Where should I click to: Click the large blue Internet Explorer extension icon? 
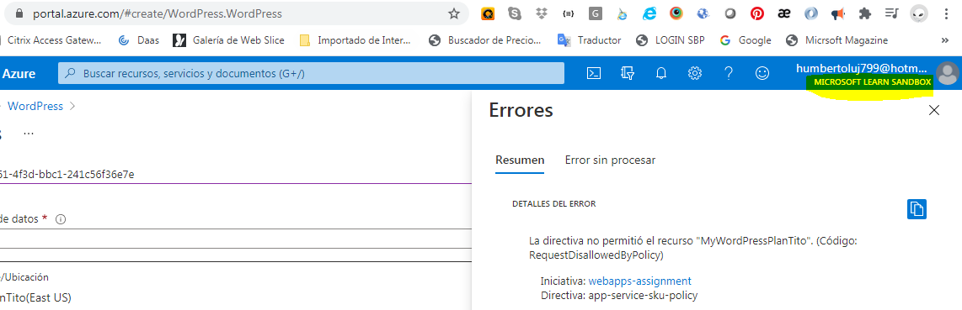649,13
